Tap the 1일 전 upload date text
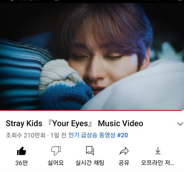Screen dimensions: 184x172 (58, 135)
